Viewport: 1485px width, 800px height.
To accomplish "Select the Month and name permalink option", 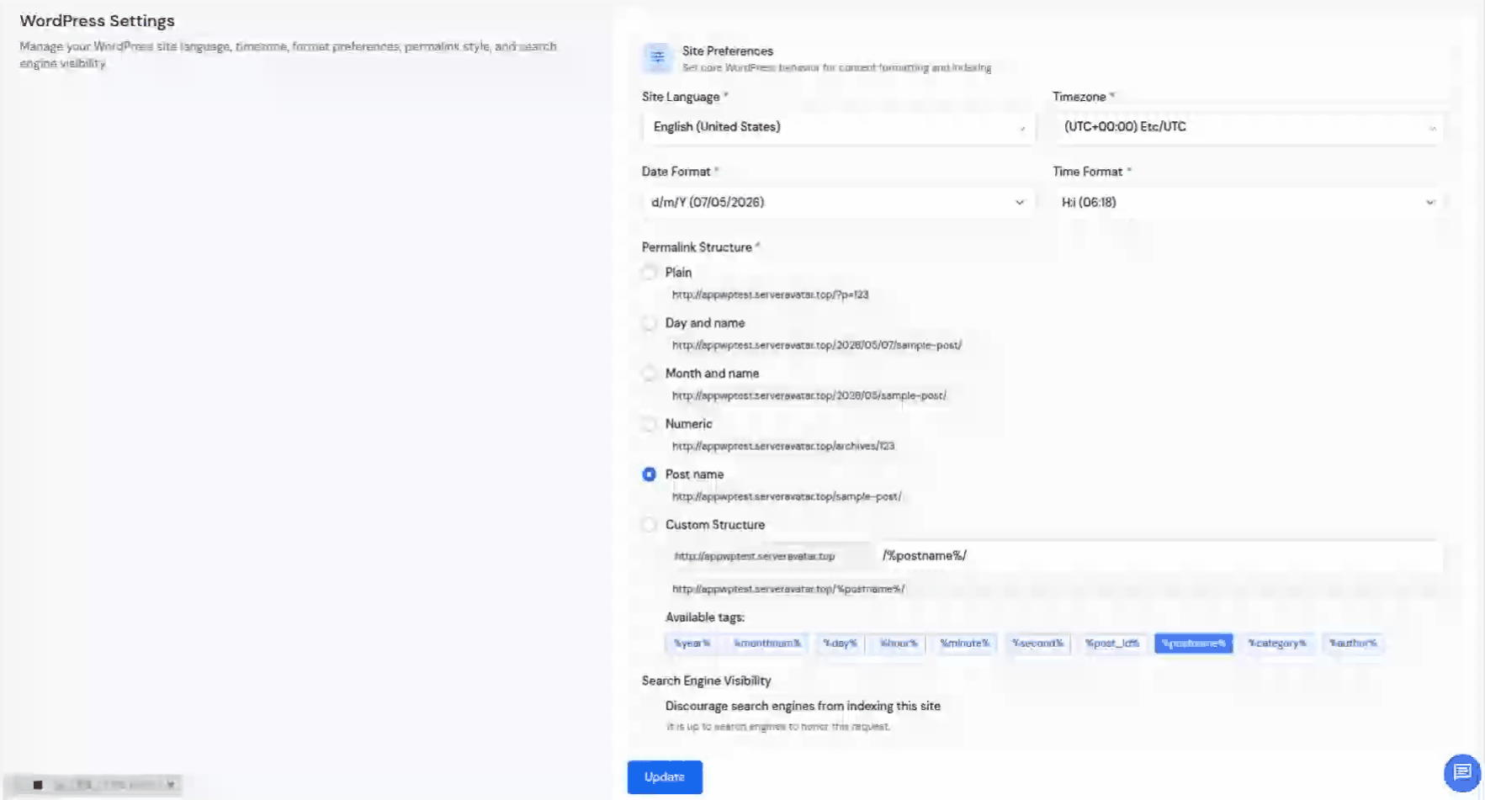I will pos(649,374).
